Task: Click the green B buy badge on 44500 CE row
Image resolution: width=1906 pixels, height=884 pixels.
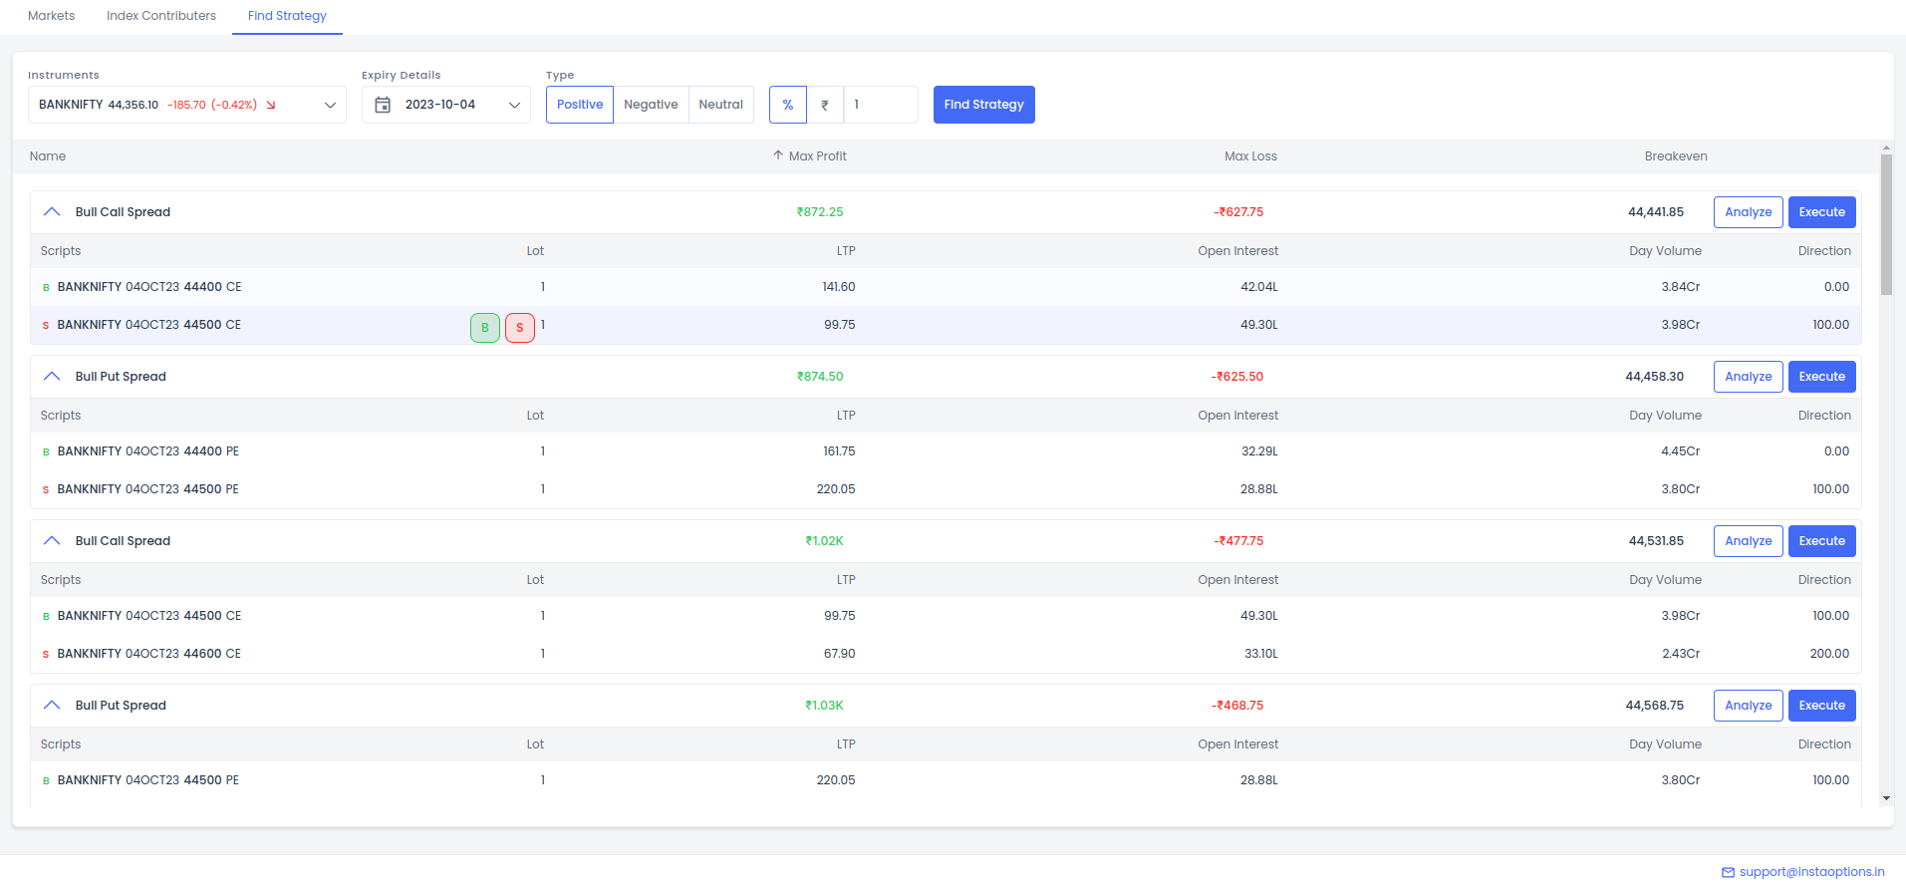Action: 485,328
